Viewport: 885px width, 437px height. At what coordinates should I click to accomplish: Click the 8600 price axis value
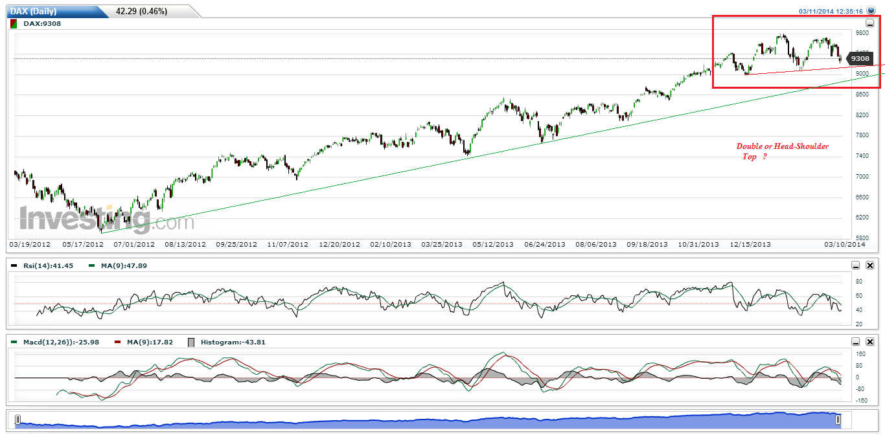(861, 95)
